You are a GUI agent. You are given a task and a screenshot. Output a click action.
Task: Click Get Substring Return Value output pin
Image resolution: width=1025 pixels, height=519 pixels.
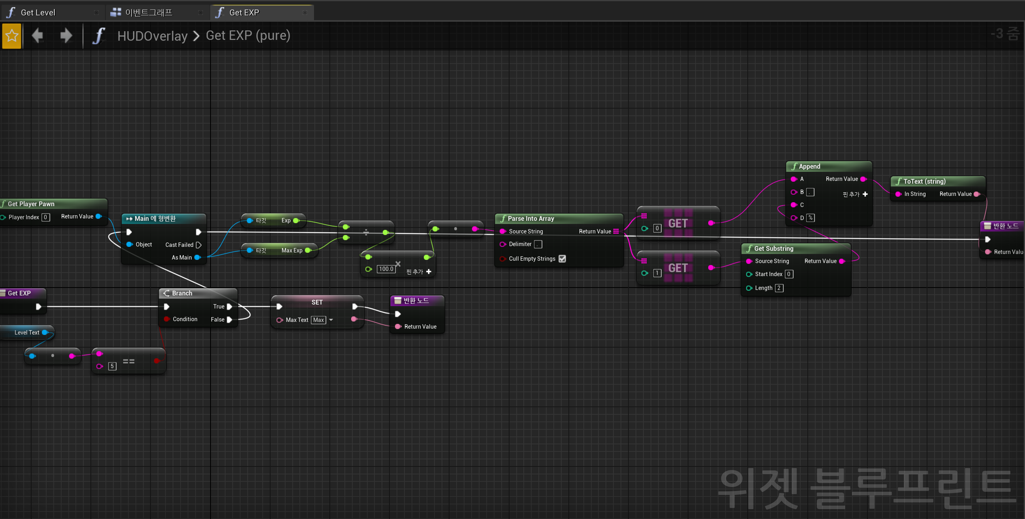(x=842, y=261)
